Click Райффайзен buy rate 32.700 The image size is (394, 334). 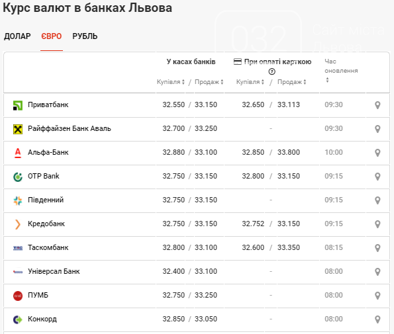tap(173, 128)
